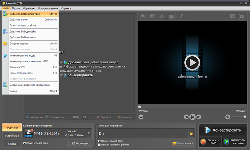
Task: Select 'Скачать видео с сайтов' menu entry
Action: pos(23,25)
